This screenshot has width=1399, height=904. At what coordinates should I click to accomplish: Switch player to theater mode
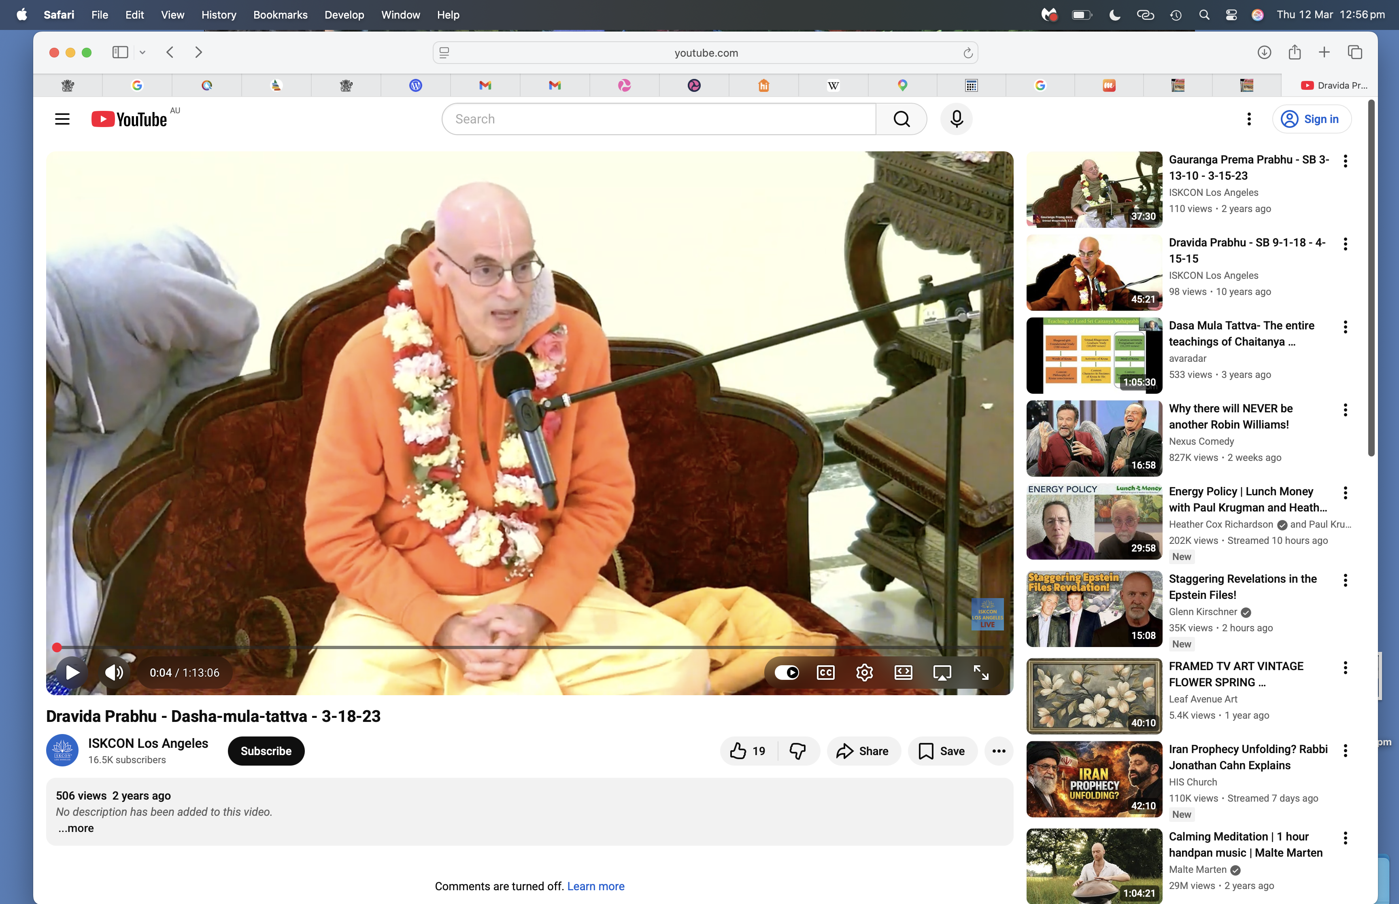(x=903, y=672)
